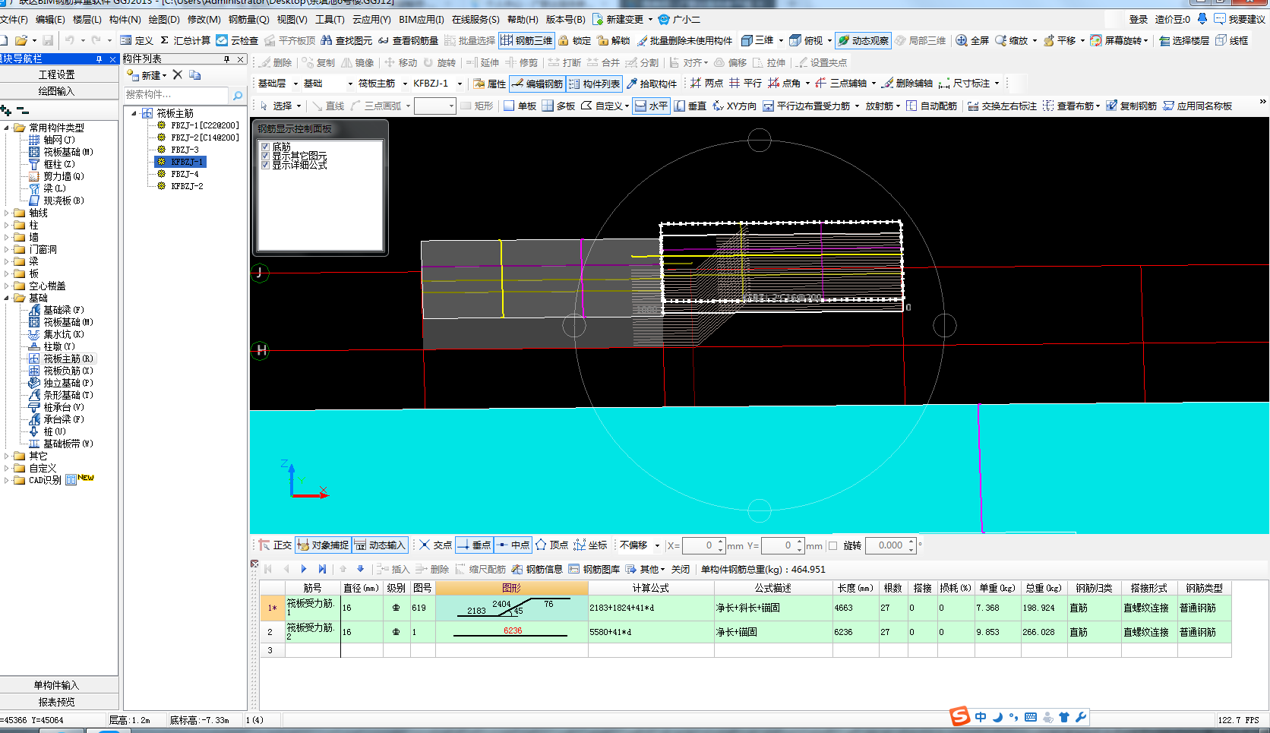Collapse 基础 tree node

point(7,298)
